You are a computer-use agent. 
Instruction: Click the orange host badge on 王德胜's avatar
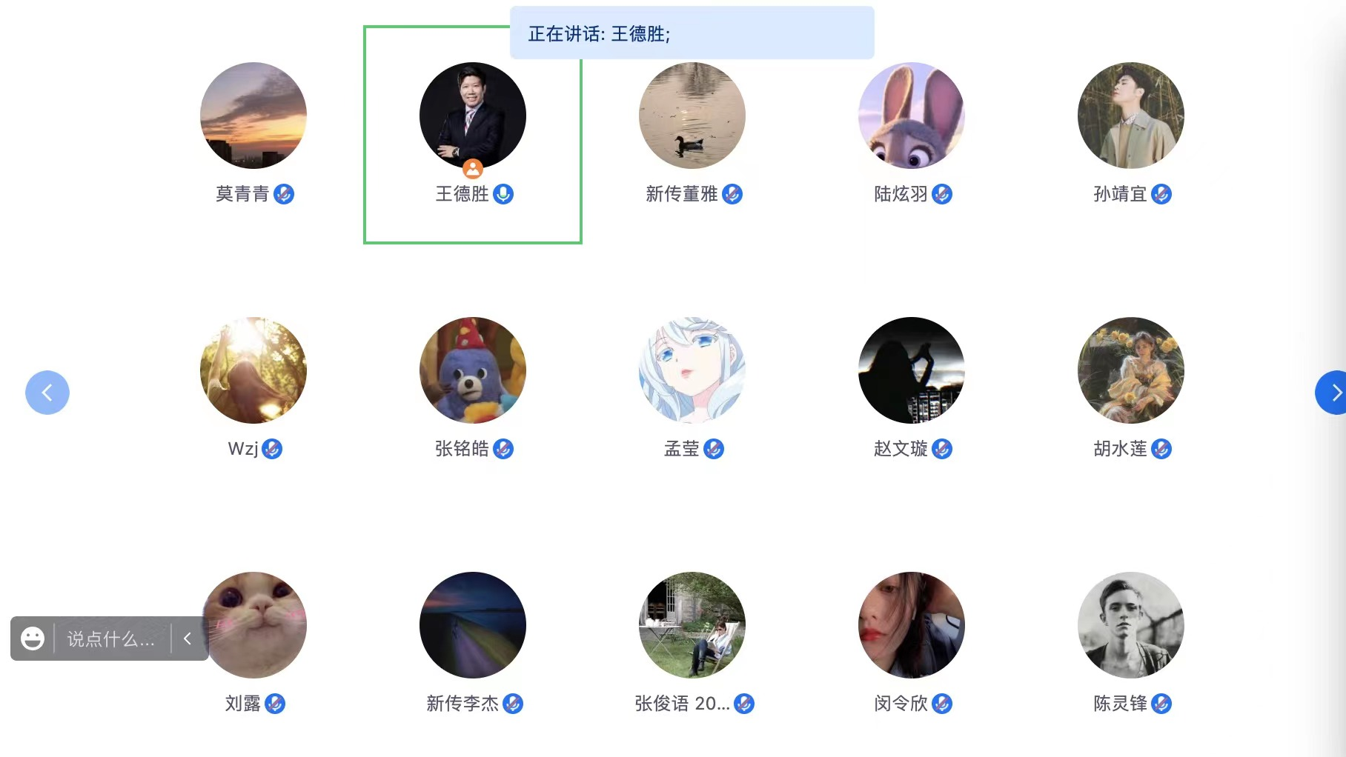473,169
